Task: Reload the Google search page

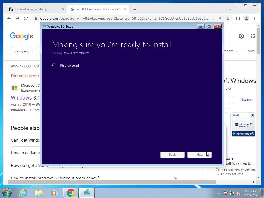Action: pos(26,18)
